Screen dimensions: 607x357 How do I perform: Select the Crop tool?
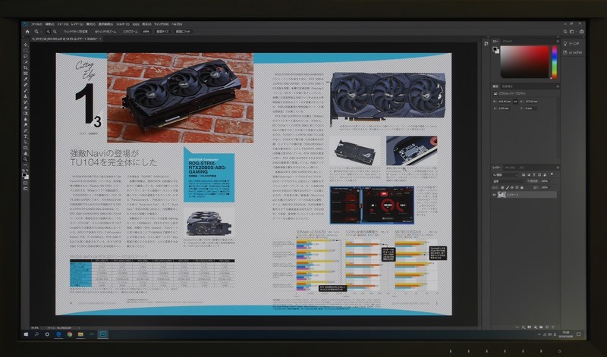[x=26, y=67]
